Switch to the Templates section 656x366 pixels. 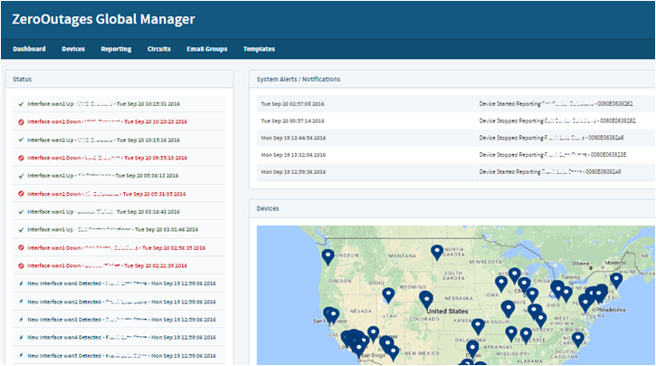(x=259, y=49)
